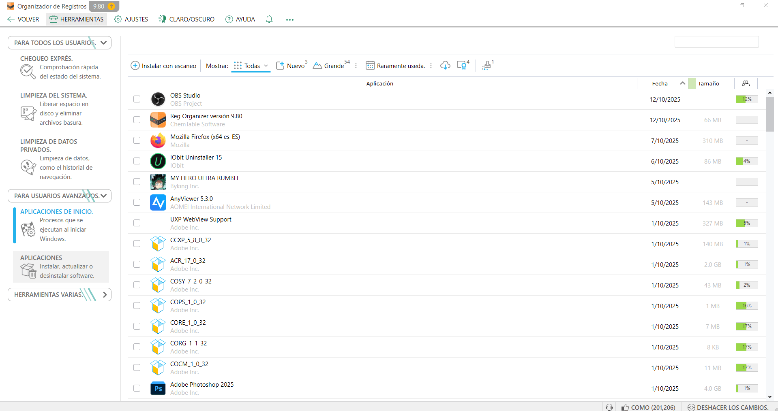Click the Limpieza de Datos Privados icon

point(28,167)
